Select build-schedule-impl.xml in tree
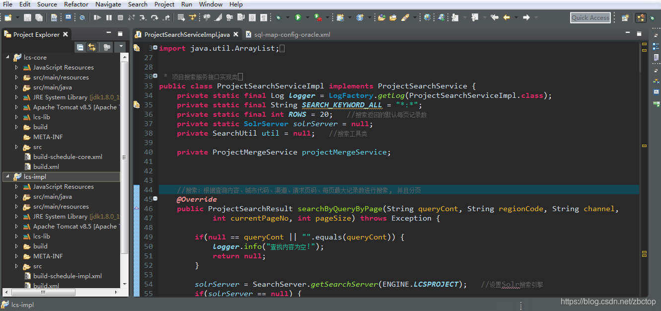The image size is (661, 311). click(x=68, y=276)
